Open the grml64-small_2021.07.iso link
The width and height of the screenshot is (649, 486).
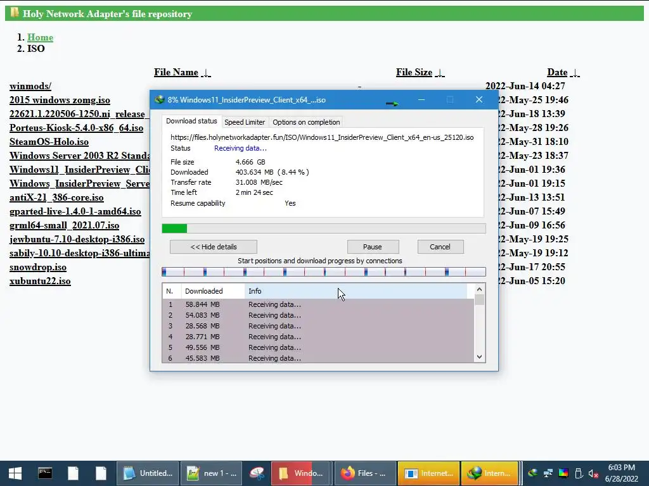[64, 225]
